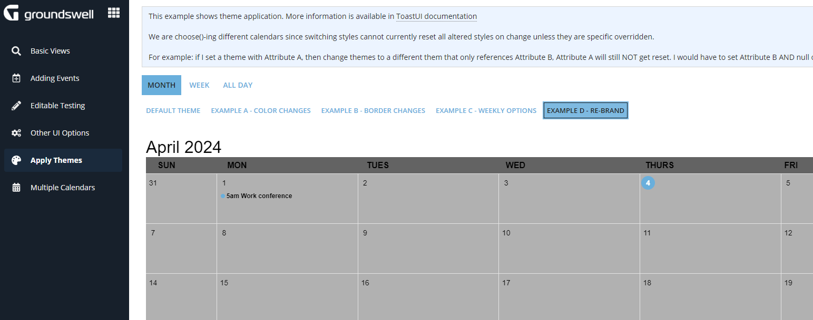The height and width of the screenshot is (320, 813).
Task: Select Example D - Re-Brand theme button
Action: [x=585, y=111]
